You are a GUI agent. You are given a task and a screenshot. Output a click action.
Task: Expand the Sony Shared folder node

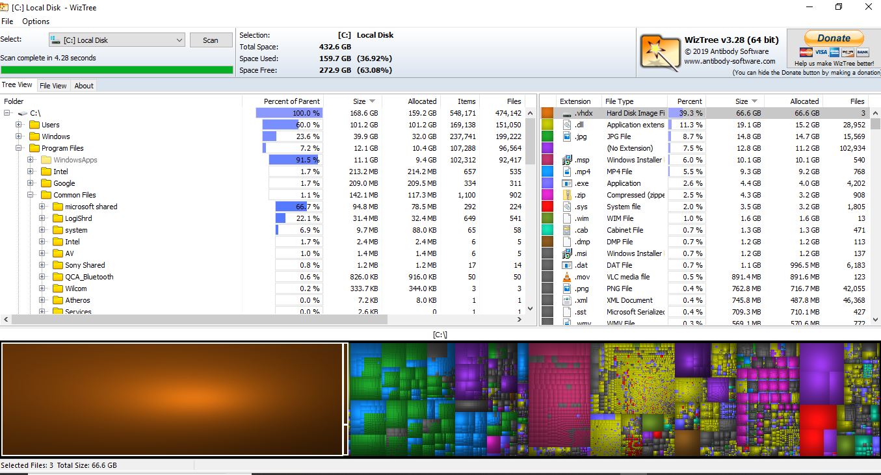[x=42, y=265]
